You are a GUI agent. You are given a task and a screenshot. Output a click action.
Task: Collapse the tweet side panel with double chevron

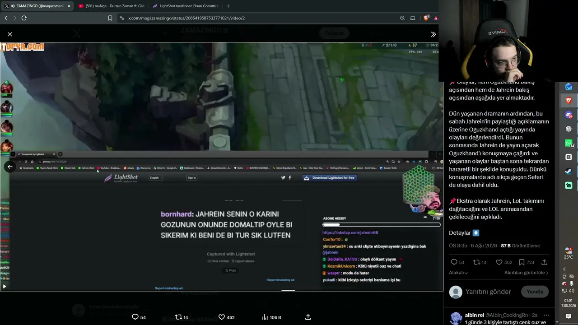[x=433, y=34]
